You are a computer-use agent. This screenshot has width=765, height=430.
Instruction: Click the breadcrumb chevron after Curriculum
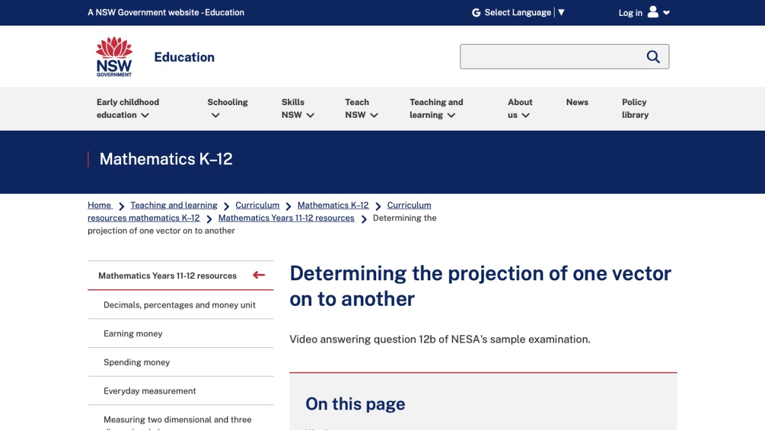[x=288, y=205]
